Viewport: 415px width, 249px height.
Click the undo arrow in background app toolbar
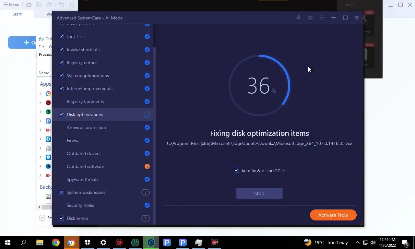pyautogui.click(x=62, y=5)
